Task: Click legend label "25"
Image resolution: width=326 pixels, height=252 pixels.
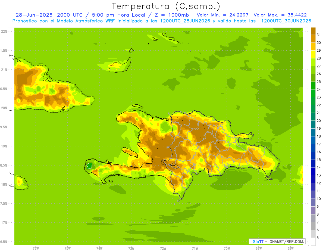Action: (x=319, y=82)
